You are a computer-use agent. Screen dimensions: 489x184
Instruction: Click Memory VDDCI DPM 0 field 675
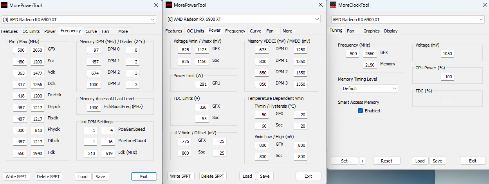click(x=262, y=50)
